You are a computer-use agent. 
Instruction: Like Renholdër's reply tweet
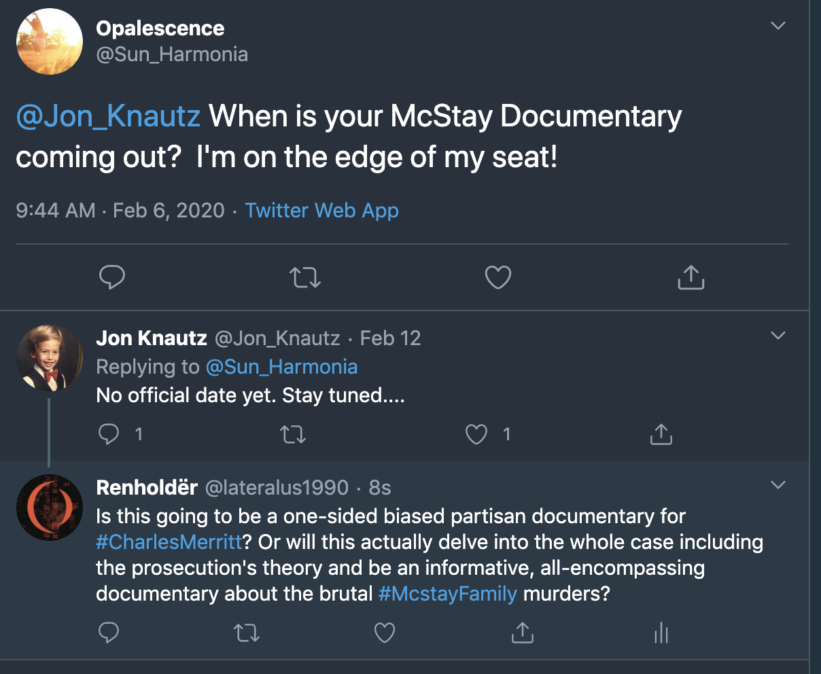coord(385,634)
